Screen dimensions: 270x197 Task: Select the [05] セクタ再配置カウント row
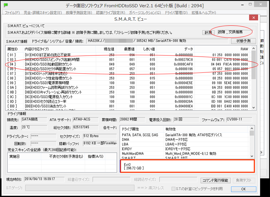pyautogui.click(x=129, y=69)
